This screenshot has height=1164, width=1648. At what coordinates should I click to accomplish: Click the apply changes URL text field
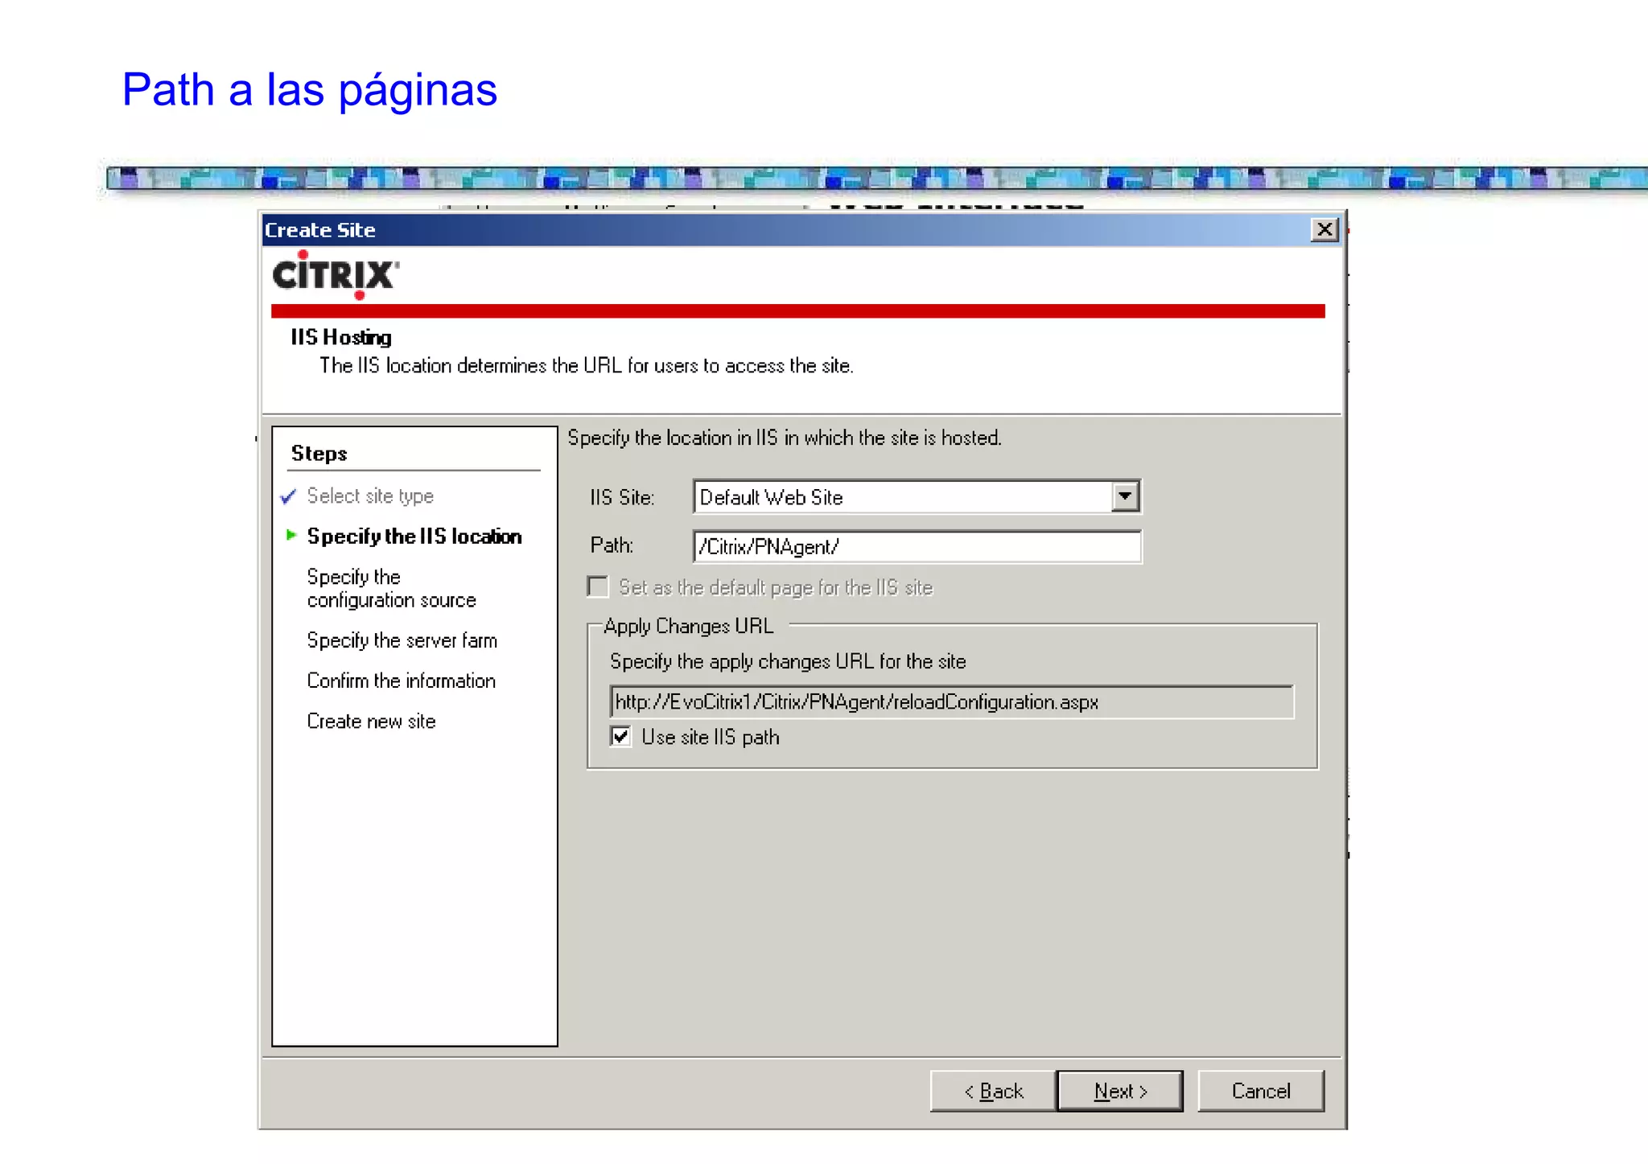coord(951,701)
